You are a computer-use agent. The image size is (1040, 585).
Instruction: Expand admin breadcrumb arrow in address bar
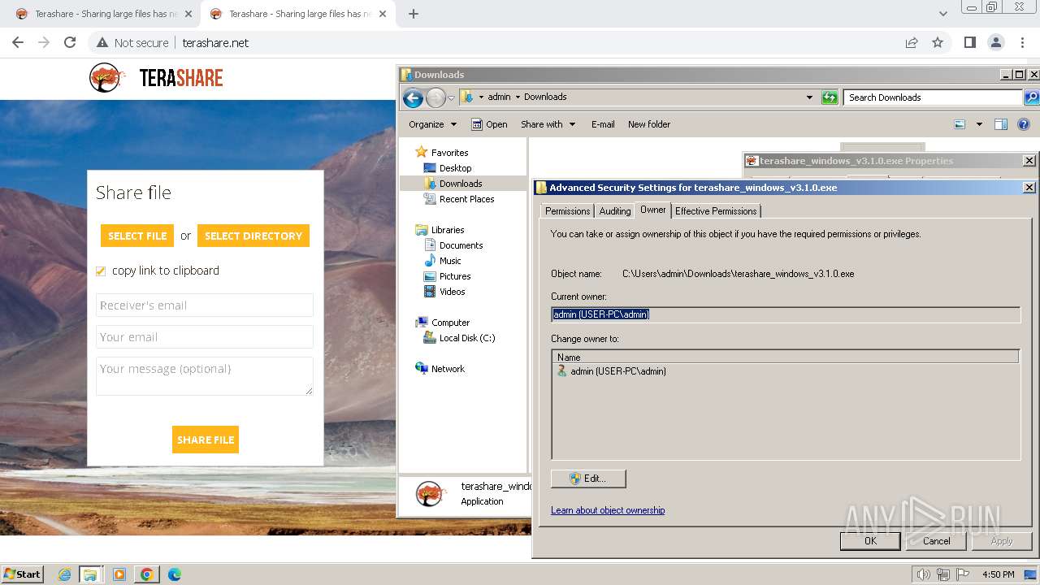coord(518,97)
